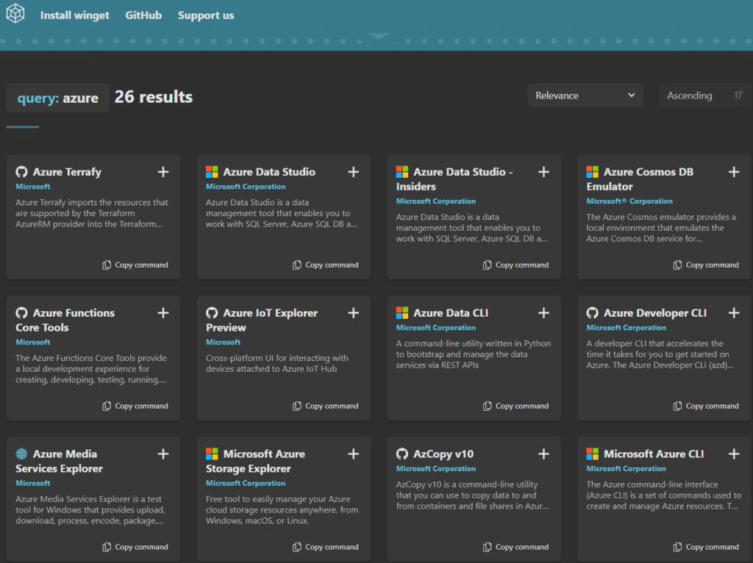Copy command for AzCopy v10

[x=515, y=547]
